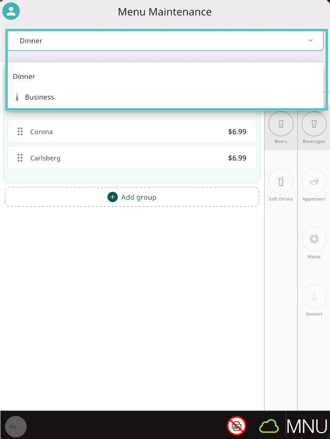Open the Carlsberg menu item row
Viewport: 330px width, 439px height.
(132, 158)
